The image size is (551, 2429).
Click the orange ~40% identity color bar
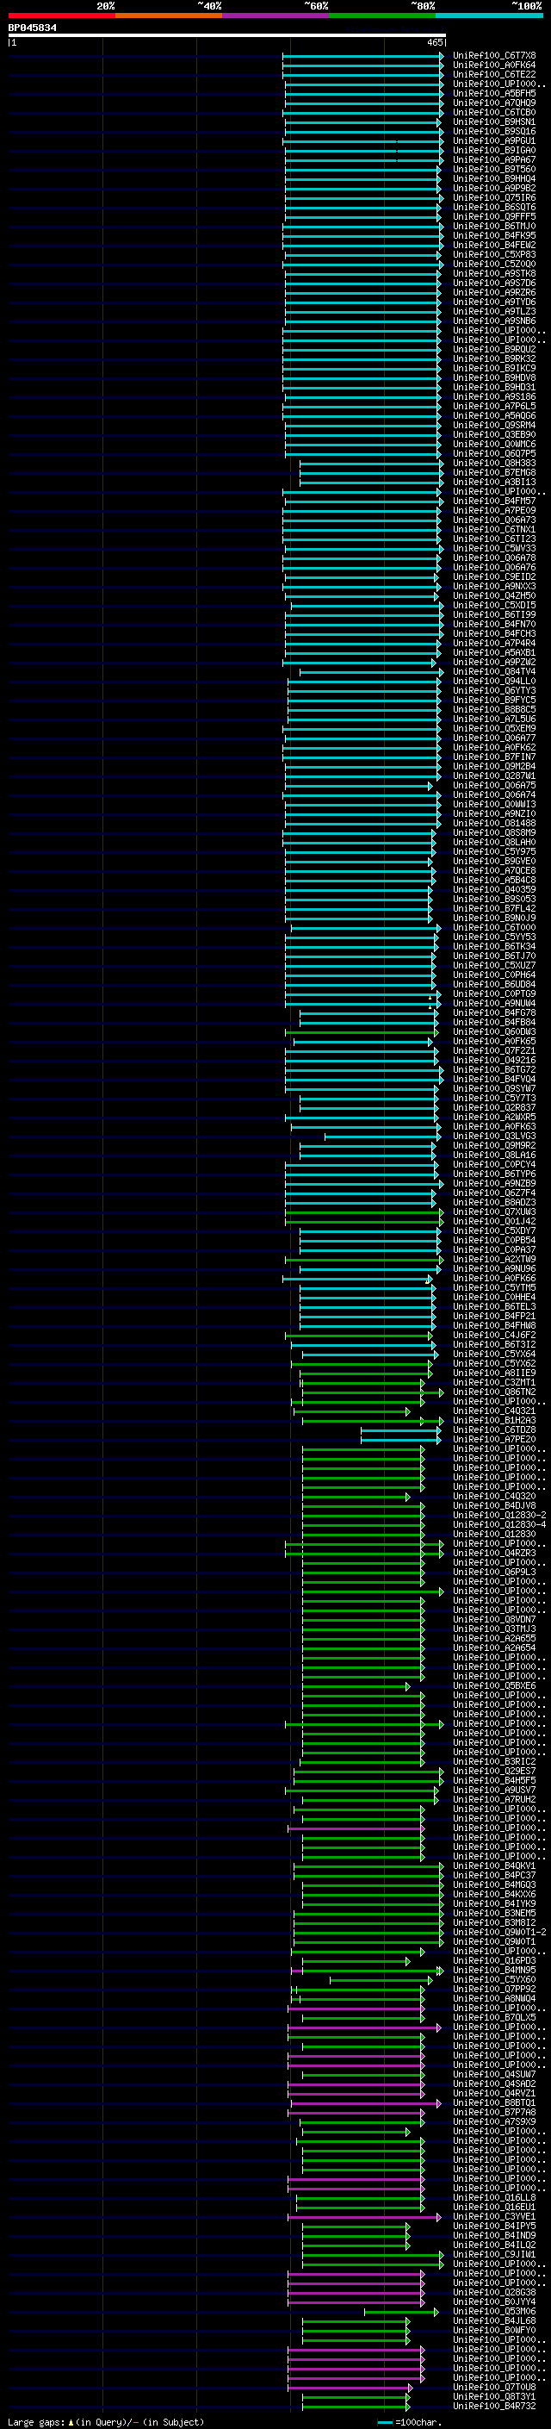point(169,16)
